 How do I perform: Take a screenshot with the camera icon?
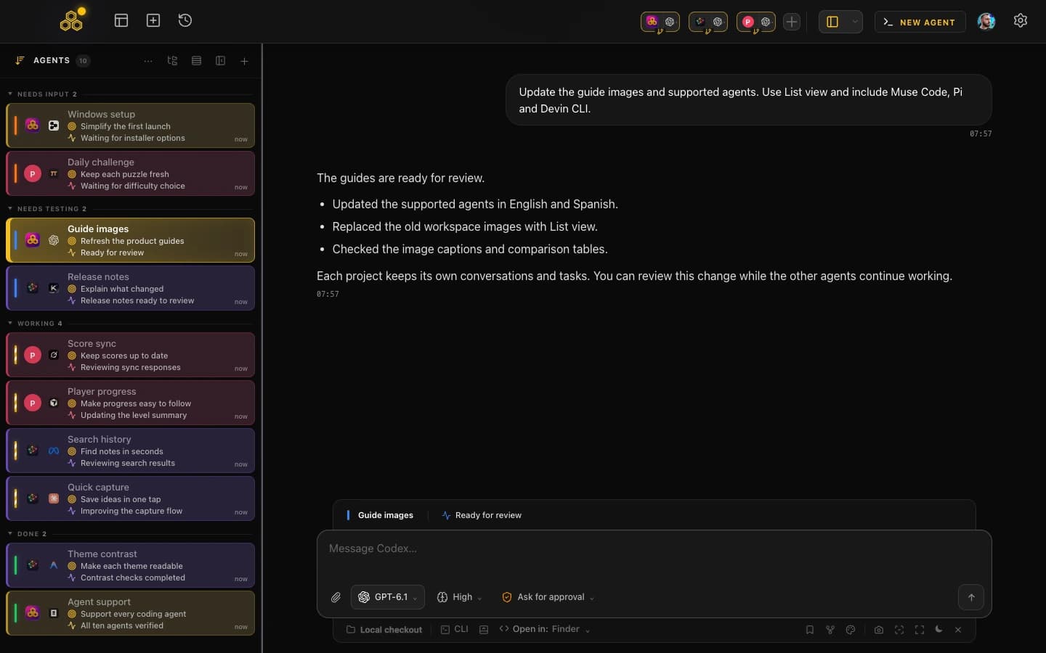[x=879, y=630]
